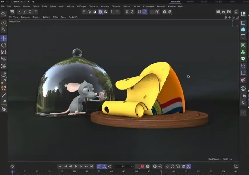Switch to the Standard layout tab
This screenshot has width=249, height=175.
click(x=175, y=1)
